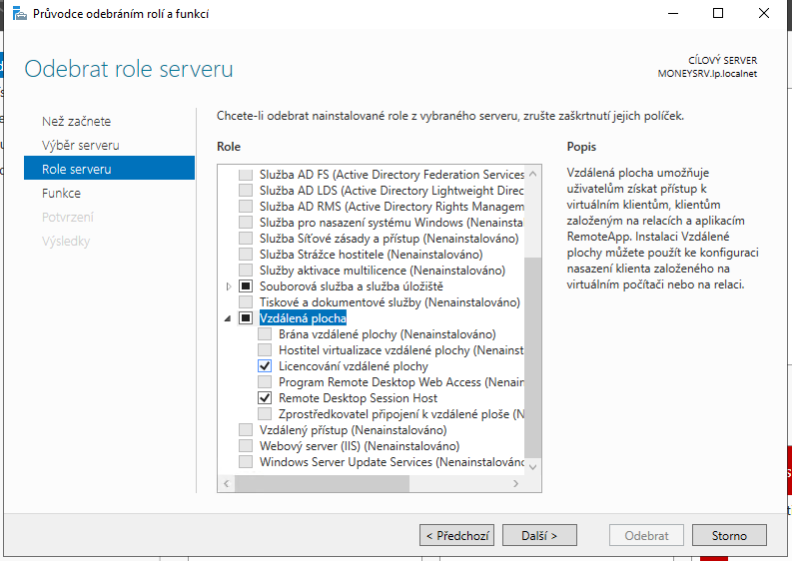Uncheck Remote Desktop Session Host checkbox

pos(265,398)
